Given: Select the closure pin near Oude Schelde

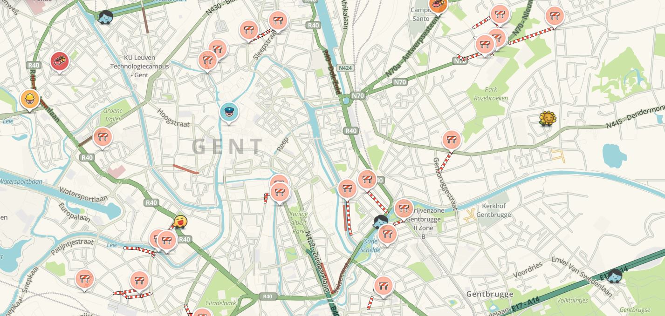Looking at the screenshot, I should coord(387,234).
